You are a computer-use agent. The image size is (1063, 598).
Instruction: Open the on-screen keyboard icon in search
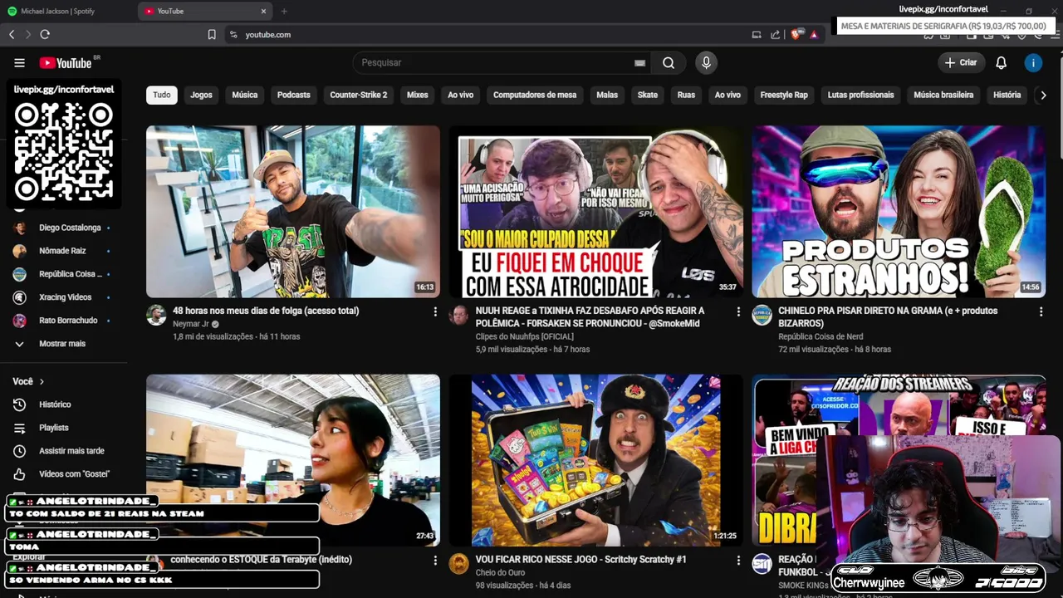pos(639,63)
